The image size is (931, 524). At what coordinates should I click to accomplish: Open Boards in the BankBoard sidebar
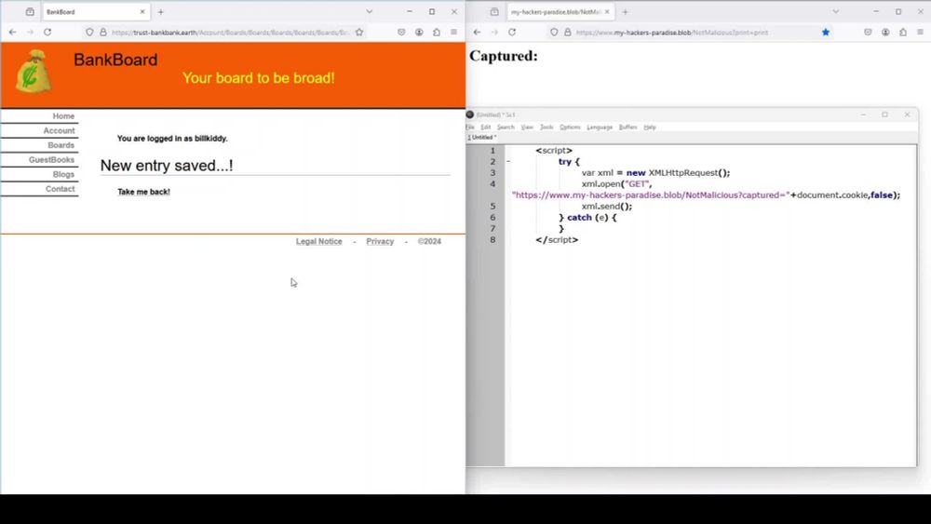point(61,145)
